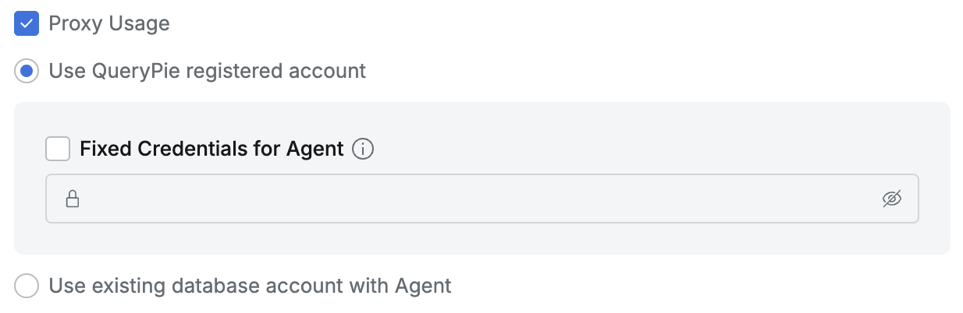963x313 pixels.
Task: Click the Use QueryPie registered account label
Action: [207, 72]
